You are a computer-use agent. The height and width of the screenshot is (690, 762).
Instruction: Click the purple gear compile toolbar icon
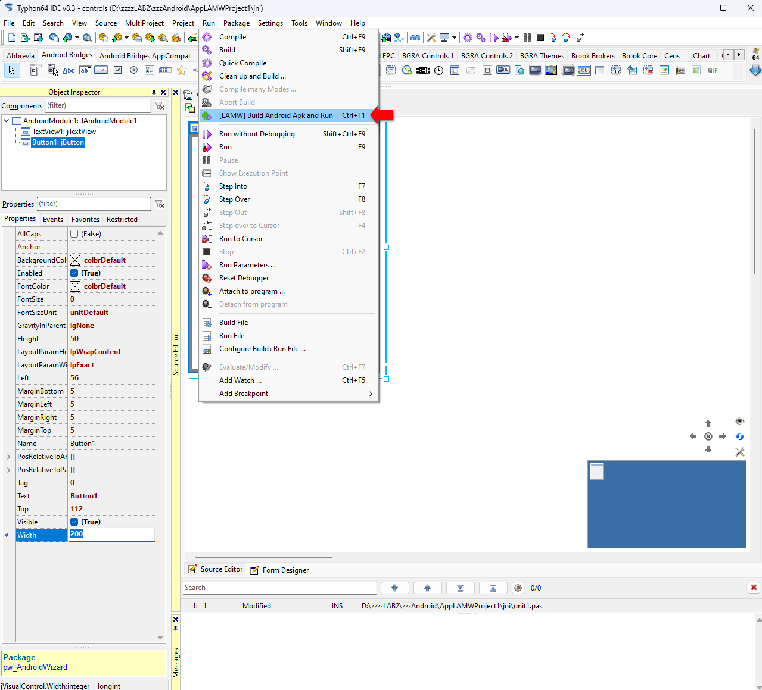468,38
